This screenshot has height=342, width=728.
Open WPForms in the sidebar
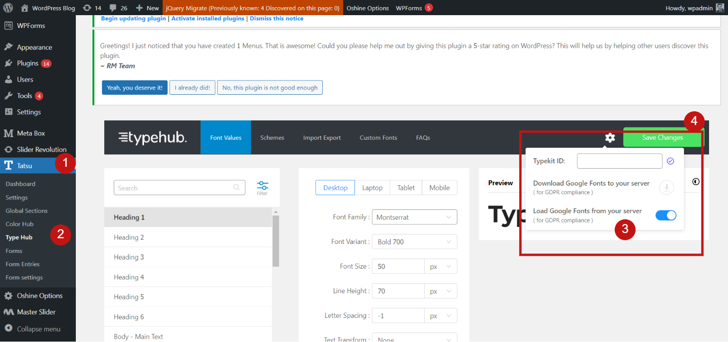pos(38,26)
